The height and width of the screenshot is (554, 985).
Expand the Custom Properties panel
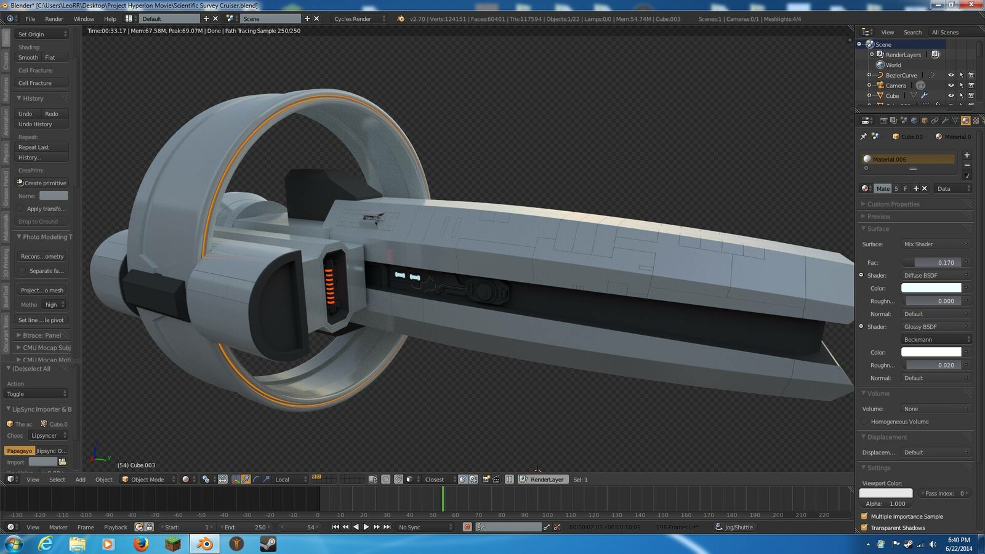[x=892, y=204]
